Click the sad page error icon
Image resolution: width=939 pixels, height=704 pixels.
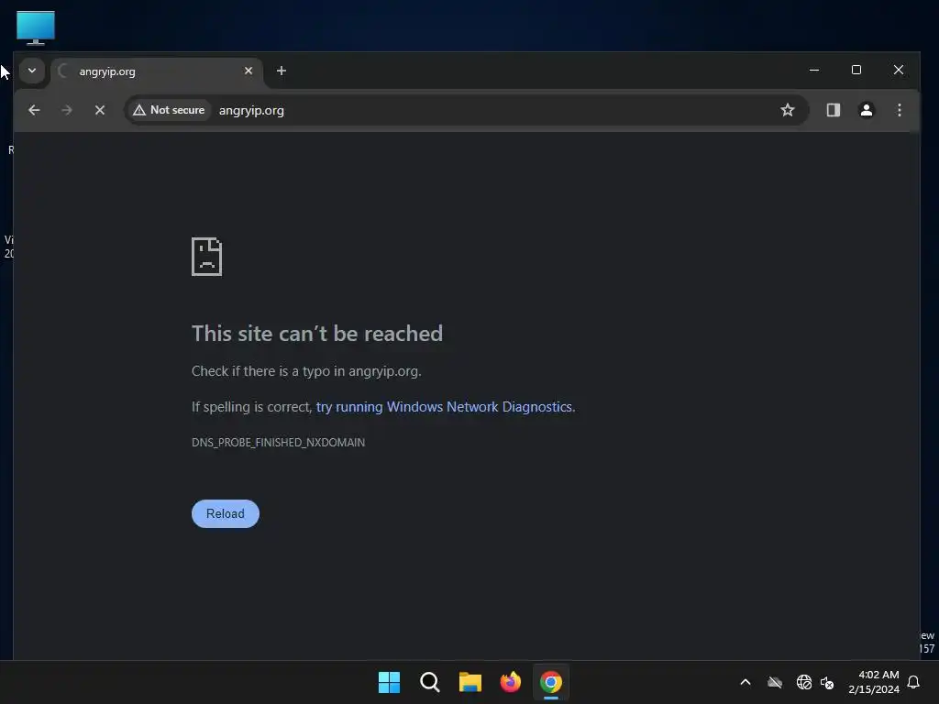point(206,257)
